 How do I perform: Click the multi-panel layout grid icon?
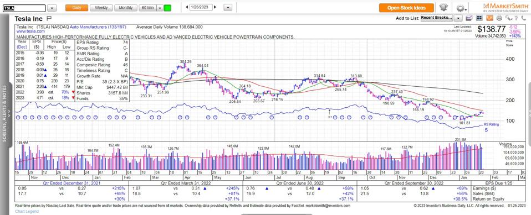tap(479, 18)
